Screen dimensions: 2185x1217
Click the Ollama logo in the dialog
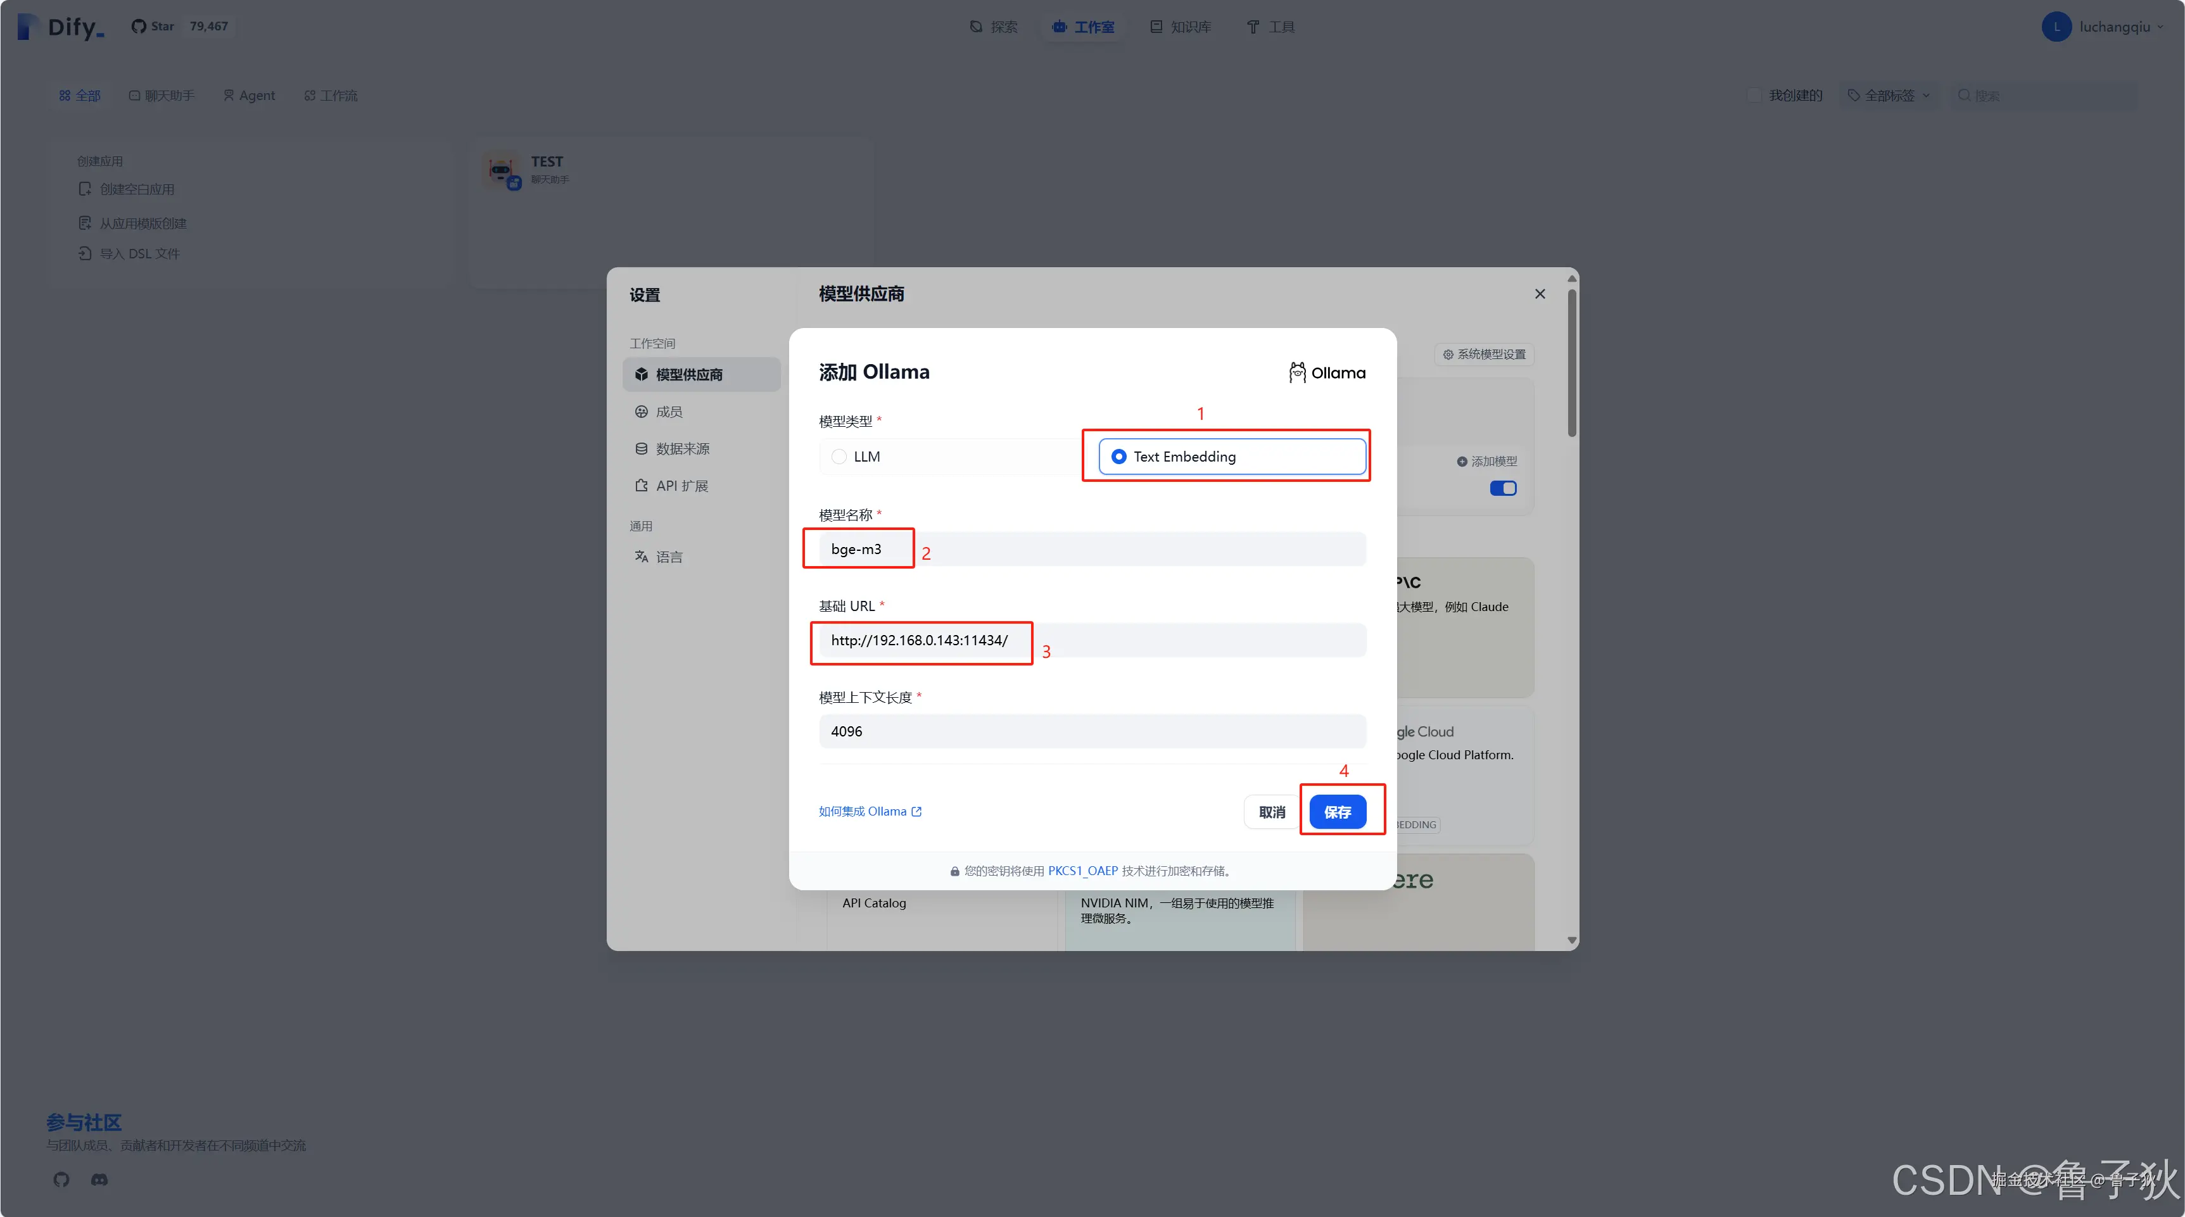point(1327,372)
